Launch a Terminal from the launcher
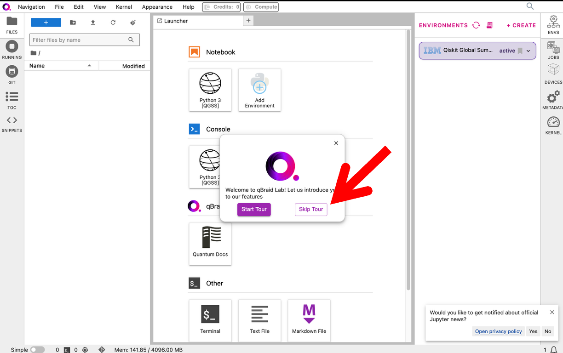The height and width of the screenshot is (353, 563). click(210, 320)
